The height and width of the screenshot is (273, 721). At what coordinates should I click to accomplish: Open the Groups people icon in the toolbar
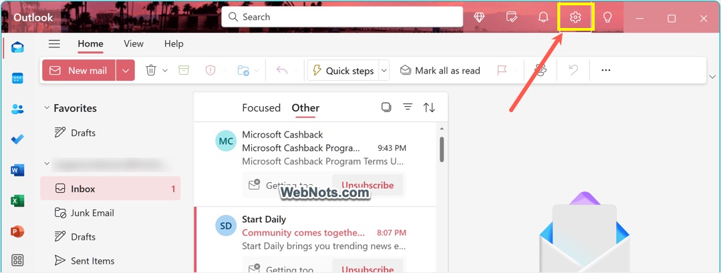(x=541, y=70)
